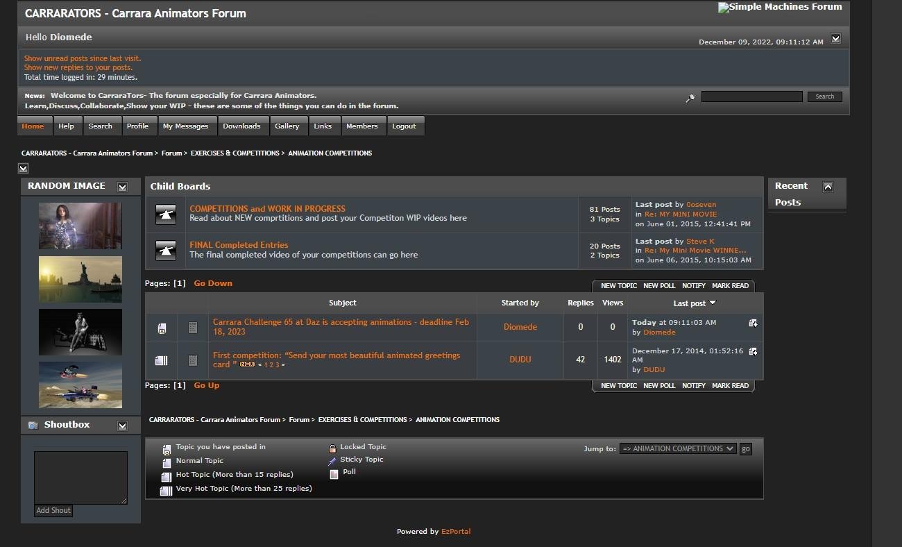
Task: Expand the Recent Posts block
Action: click(x=828, y=187)
